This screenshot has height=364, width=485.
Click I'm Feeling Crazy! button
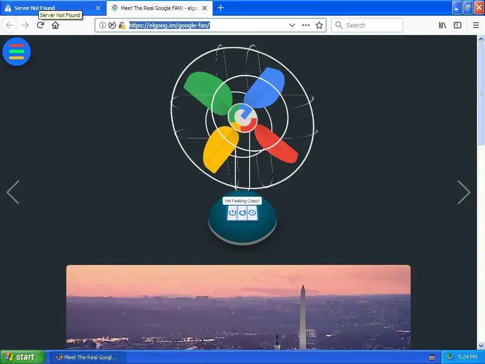pyautogui.click(x=242, y=201)
